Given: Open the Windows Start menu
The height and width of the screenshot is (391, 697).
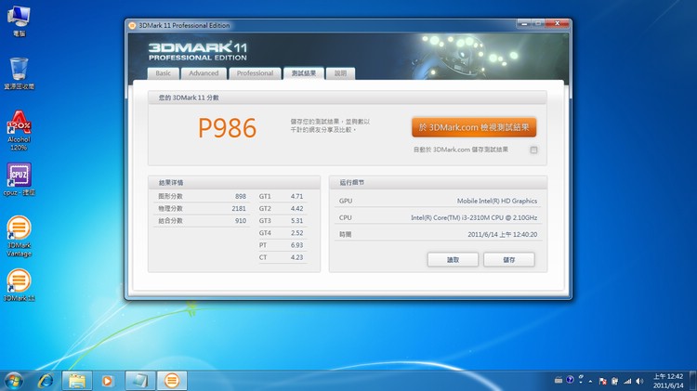Looking at the screenshot, I should coord(13,381).
